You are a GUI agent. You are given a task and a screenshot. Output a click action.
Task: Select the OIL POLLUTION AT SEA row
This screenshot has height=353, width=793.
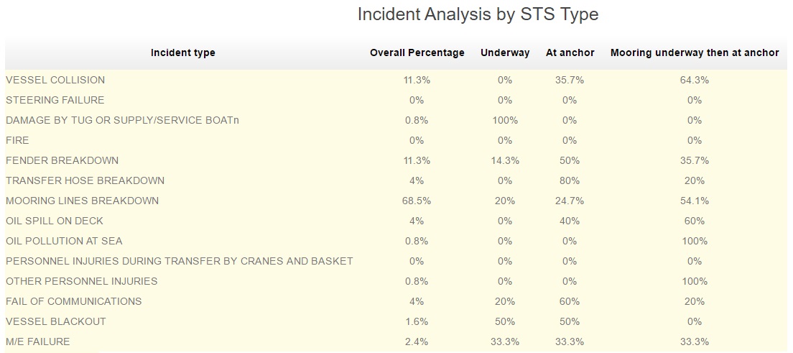click(x=396, y=241)
